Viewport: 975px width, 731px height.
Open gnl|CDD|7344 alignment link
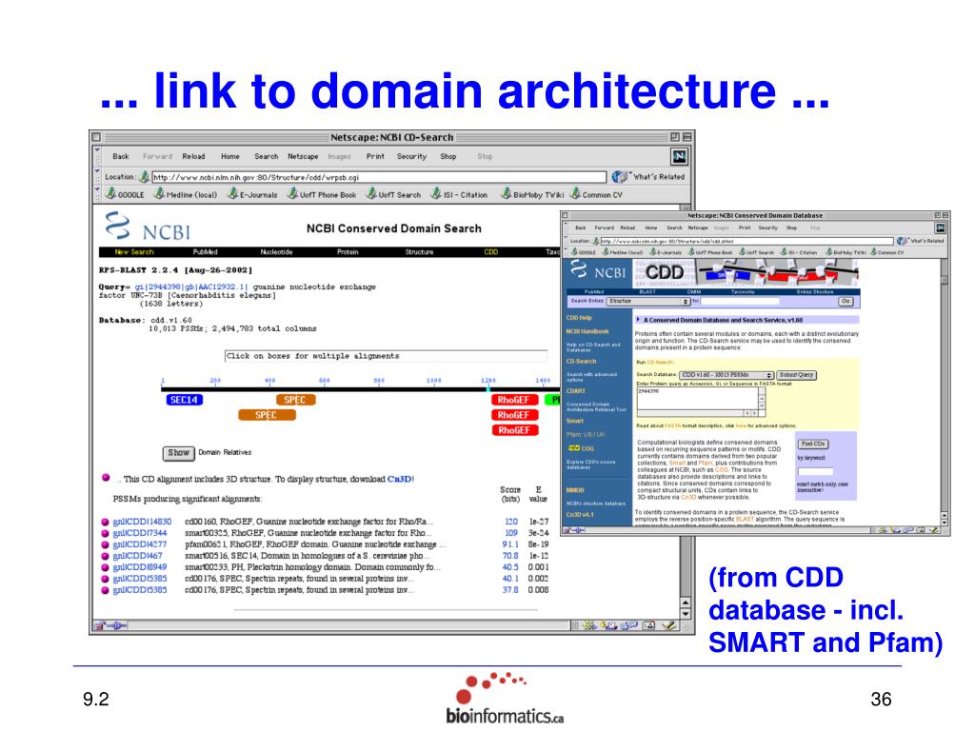coord(140,533)
